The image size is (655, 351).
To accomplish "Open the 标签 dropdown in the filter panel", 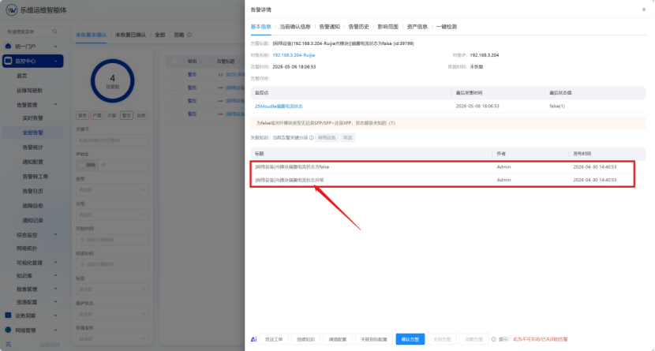I will coord(112,289).
